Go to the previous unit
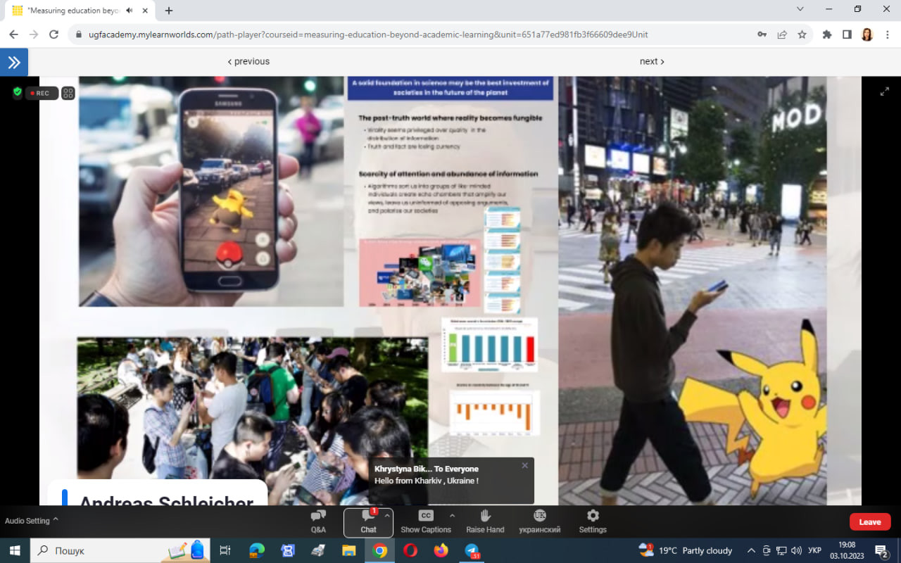 tap(248, 61)
